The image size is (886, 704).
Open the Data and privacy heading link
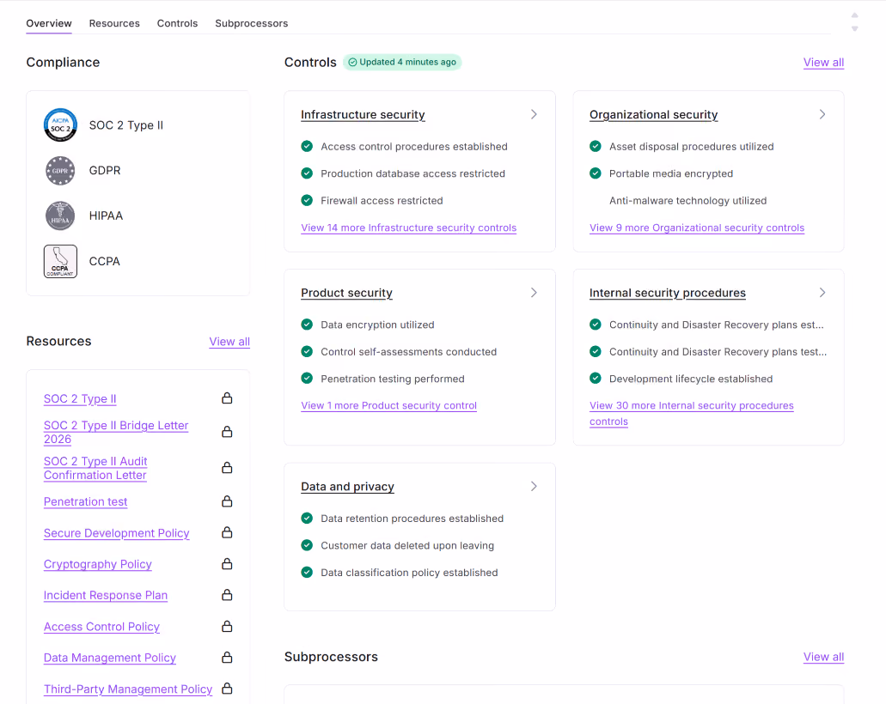point(347,486)
